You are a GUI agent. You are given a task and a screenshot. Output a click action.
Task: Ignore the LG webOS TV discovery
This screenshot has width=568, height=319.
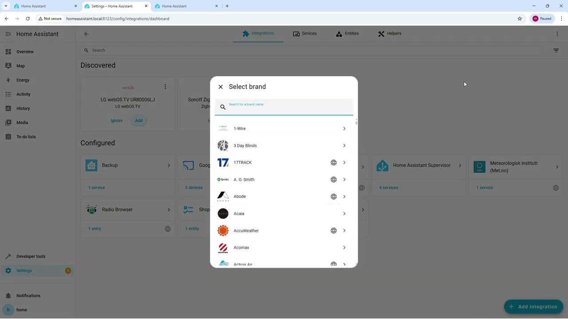[x=117, y=121]
